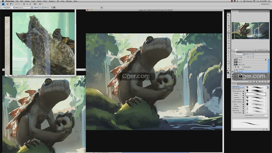Select the Healing Brush tool
This screenshot has height=153, width=272.
click(229, 31)
